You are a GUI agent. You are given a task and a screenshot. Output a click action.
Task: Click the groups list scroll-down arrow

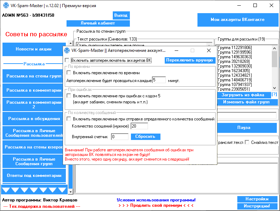pos(274,88)
